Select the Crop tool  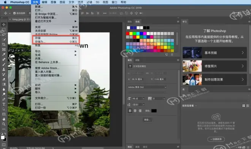tap(4, 45)
